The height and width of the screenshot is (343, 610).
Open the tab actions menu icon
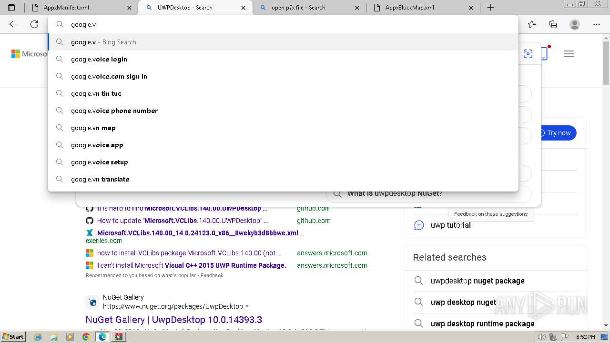(x=11, y=8)
